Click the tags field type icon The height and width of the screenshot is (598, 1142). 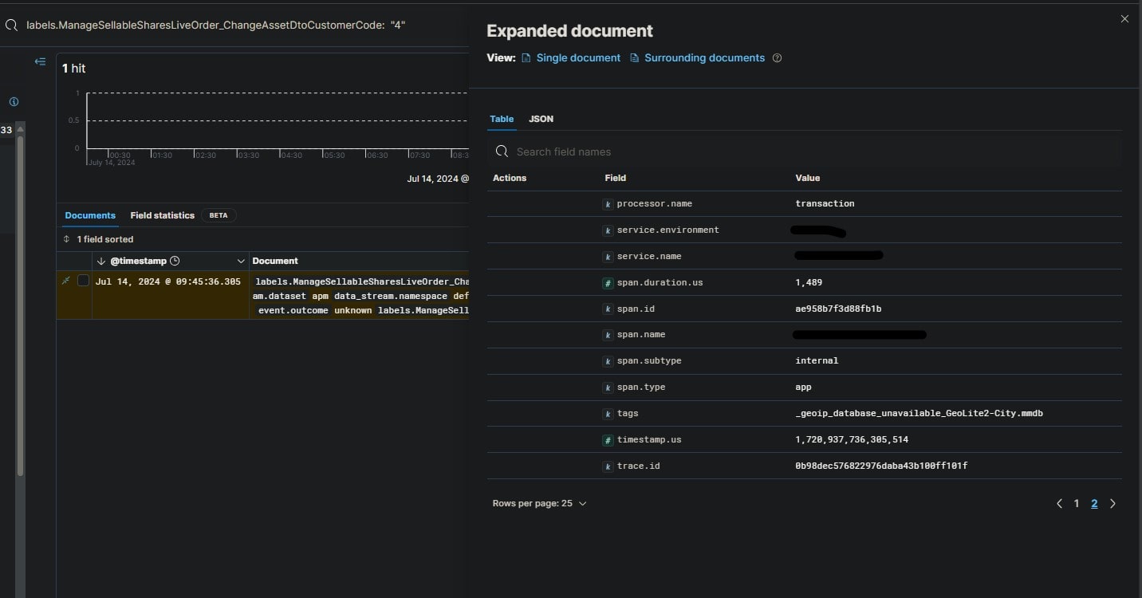pyautogui.click(x=608, y=414)
